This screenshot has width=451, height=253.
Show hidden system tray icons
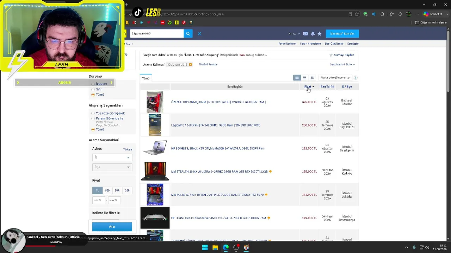click(407, 247)
